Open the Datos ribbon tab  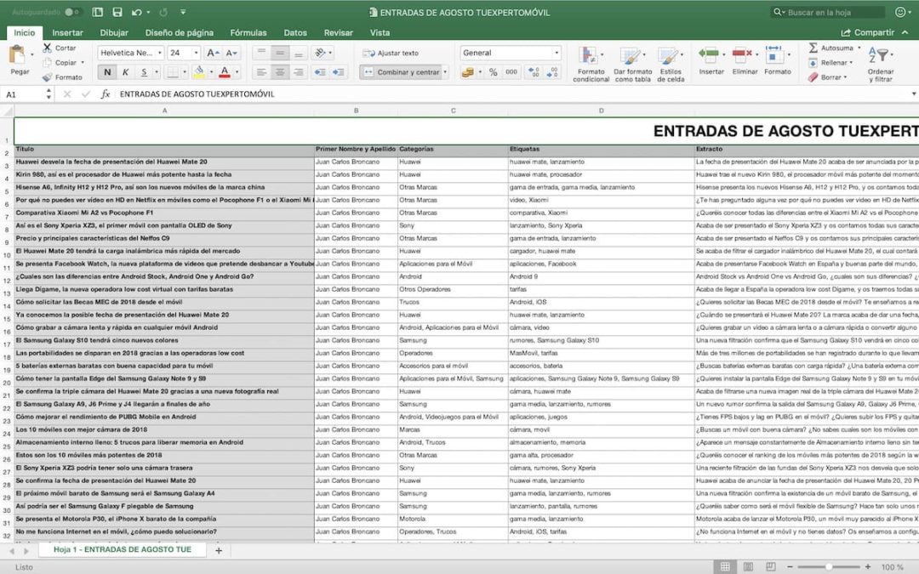(x=296, y=32)
